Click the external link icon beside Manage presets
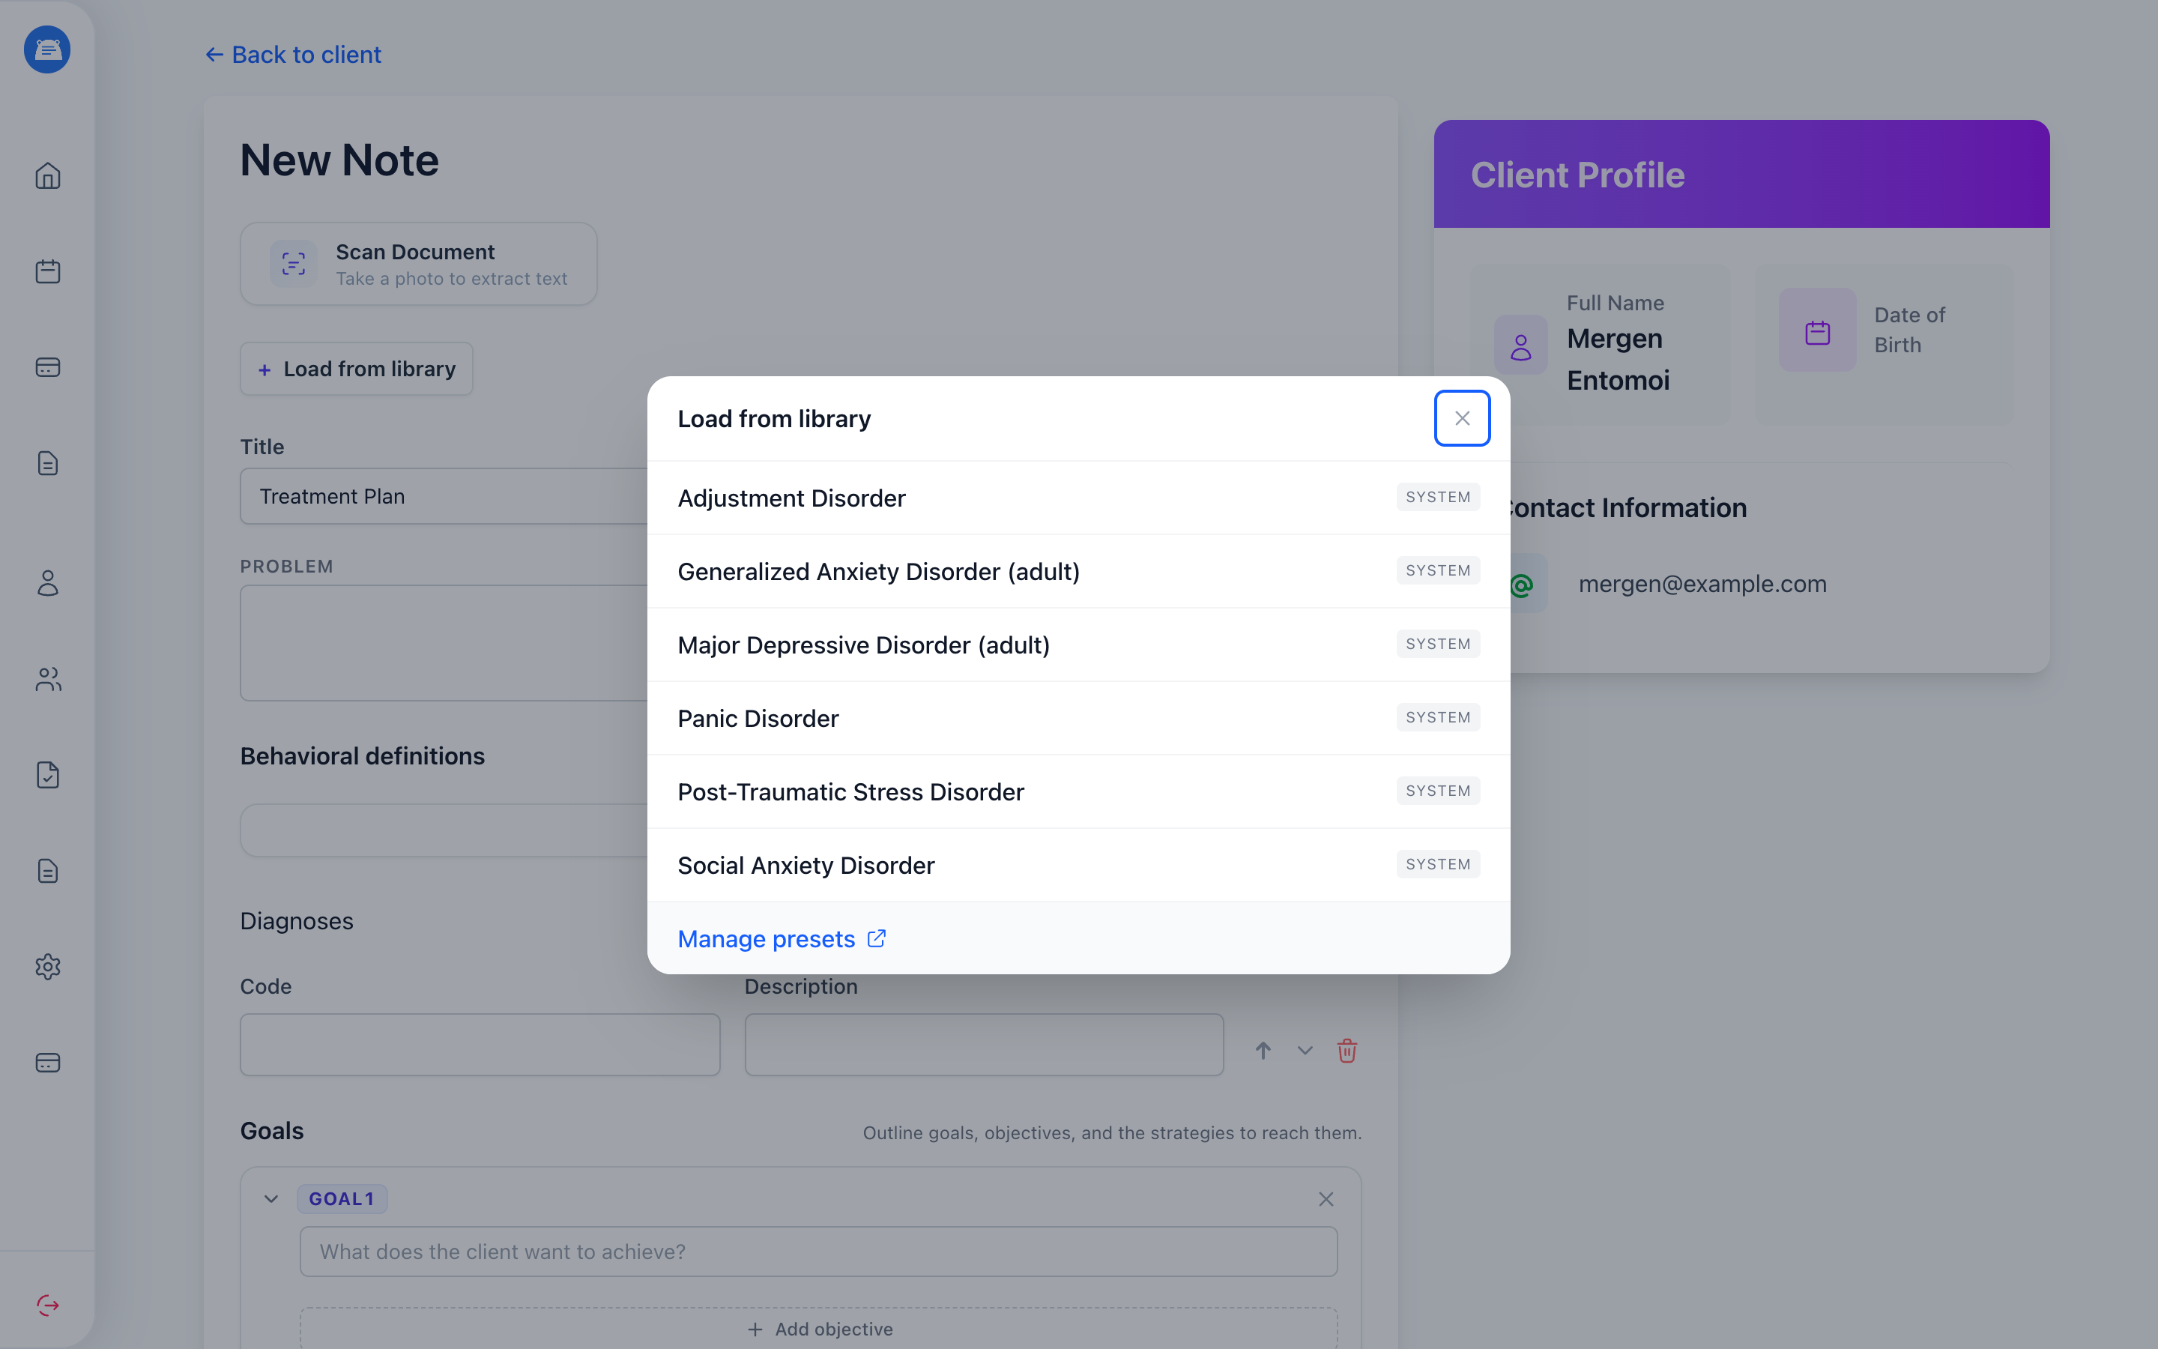 [x=877, y=938]
